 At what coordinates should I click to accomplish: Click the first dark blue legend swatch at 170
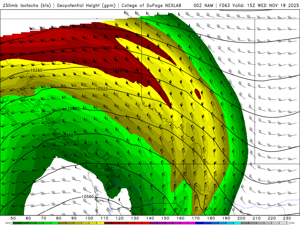click(199, 223)
